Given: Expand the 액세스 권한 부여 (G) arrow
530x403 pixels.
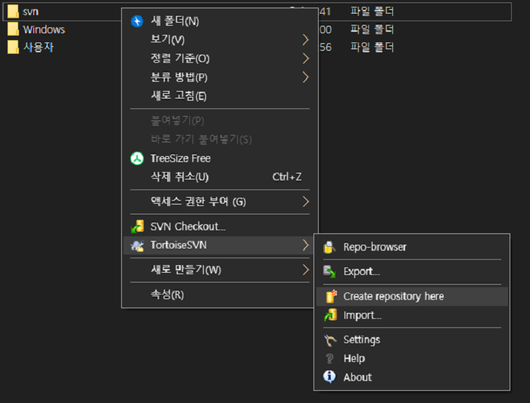Looking at the screenshot, I should [x=305, y=202].
